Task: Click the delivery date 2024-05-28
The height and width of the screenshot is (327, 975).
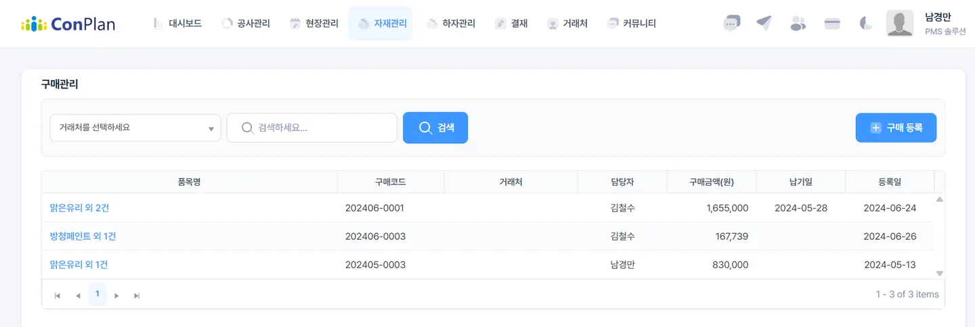Action: pos(801,208)
